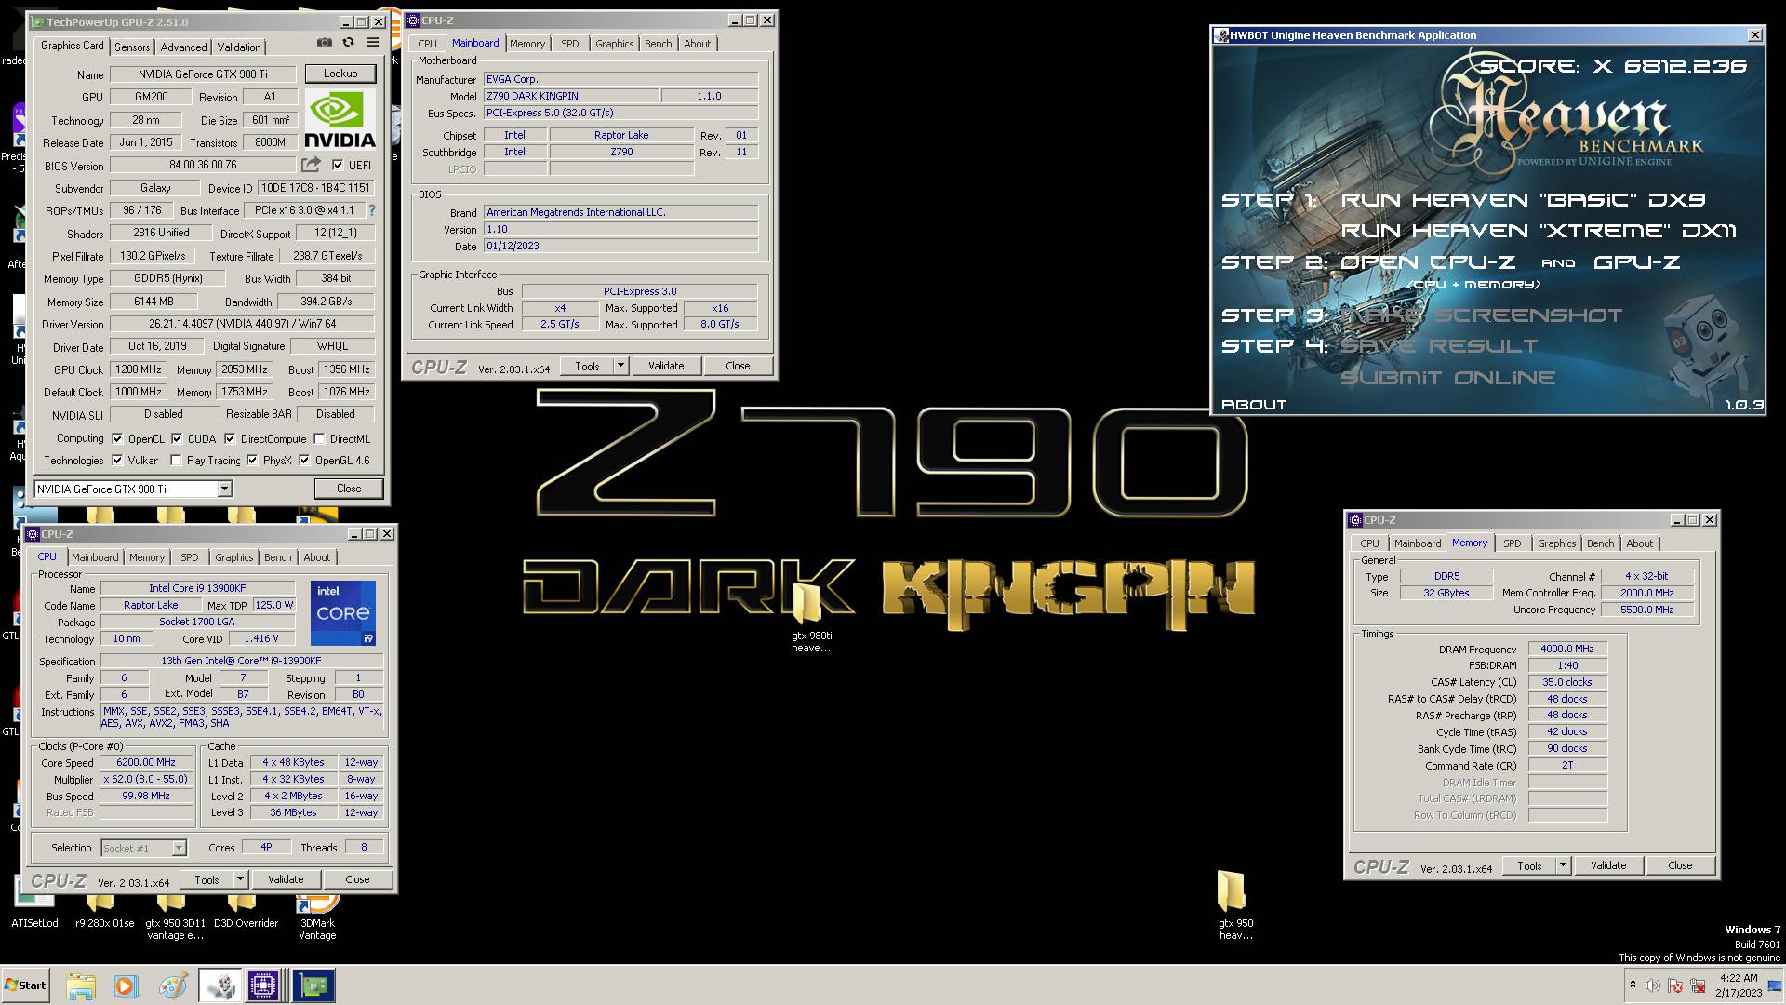Screen dimensions: 1786x1005
Task: Open the gtx 950 heav folder icon
Action: 1235,905
